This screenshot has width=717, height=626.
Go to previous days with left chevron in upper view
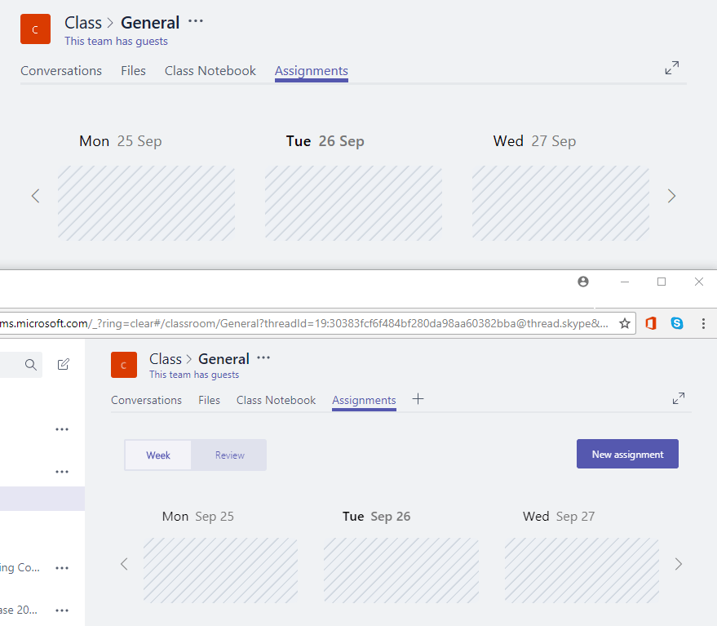(x=35, y=196)
